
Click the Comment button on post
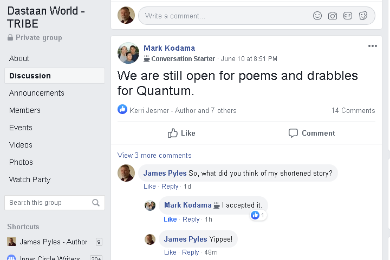311,133
